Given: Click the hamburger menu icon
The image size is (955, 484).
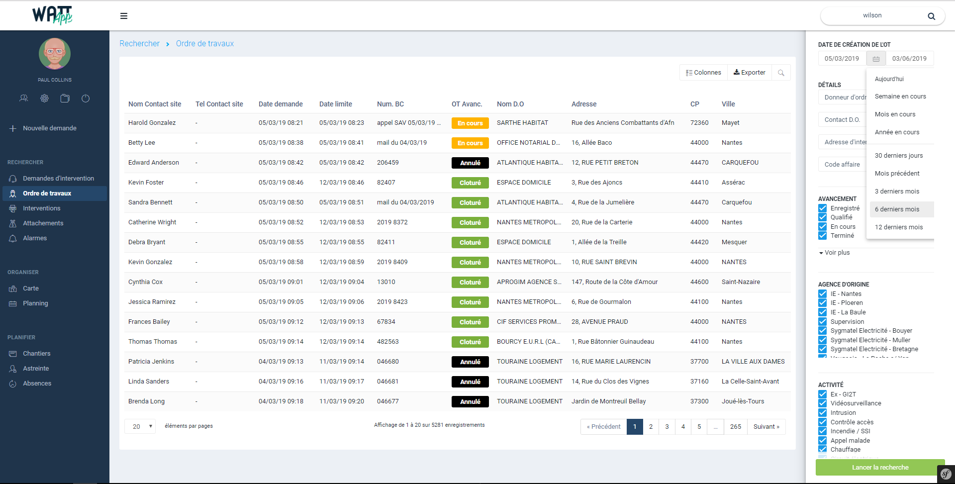Looking at the screenshot, I should [x=124, y=16].
